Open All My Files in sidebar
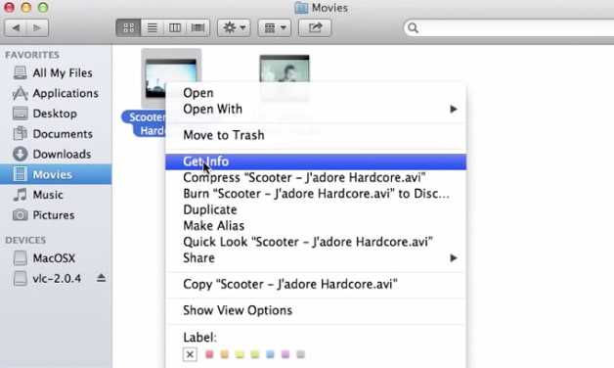The height and width of the screenshot is (368, 614). pos(56,72)
